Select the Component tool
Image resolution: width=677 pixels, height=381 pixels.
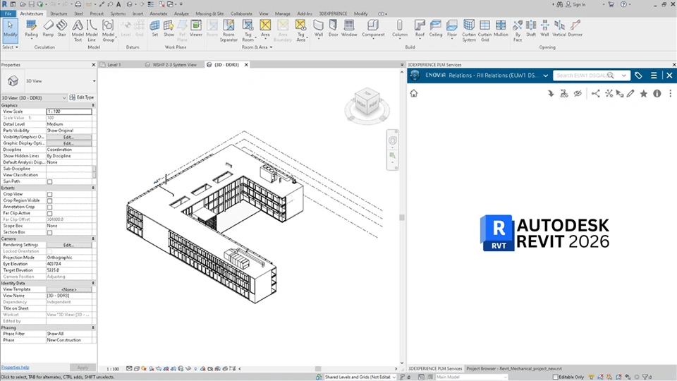tap(373, 29)
